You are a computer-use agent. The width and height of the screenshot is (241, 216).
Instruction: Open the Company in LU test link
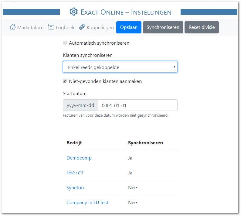tap(87, 203)
